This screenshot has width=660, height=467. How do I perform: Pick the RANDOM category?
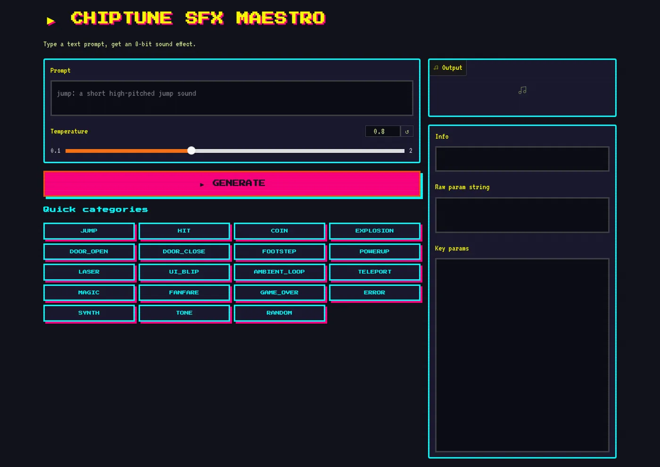coord(280,313)
